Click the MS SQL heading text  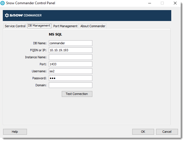pos(56,34)
